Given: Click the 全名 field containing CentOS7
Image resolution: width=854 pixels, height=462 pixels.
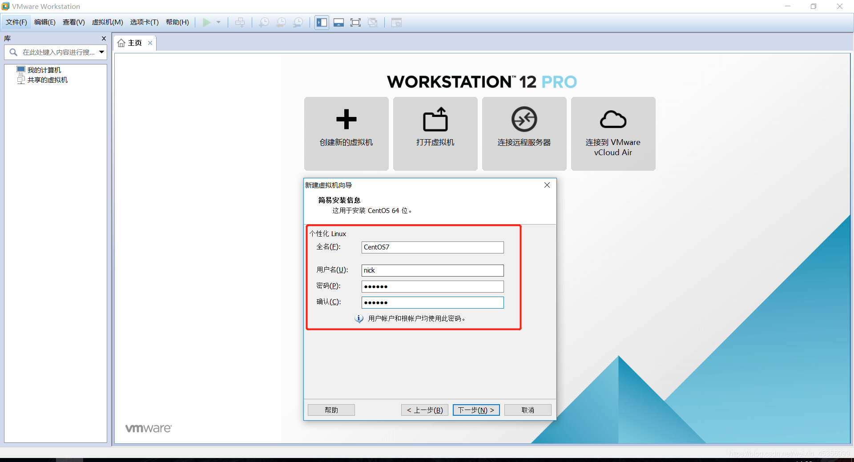Looking at the screenshot, I should [432, 247].
